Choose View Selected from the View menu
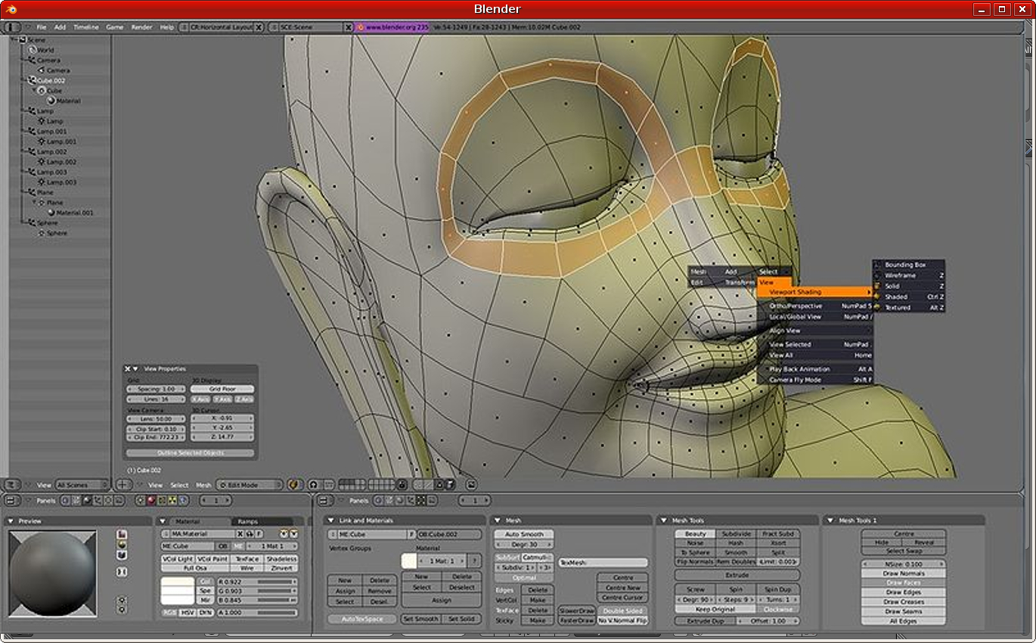 tap(790, 344)
